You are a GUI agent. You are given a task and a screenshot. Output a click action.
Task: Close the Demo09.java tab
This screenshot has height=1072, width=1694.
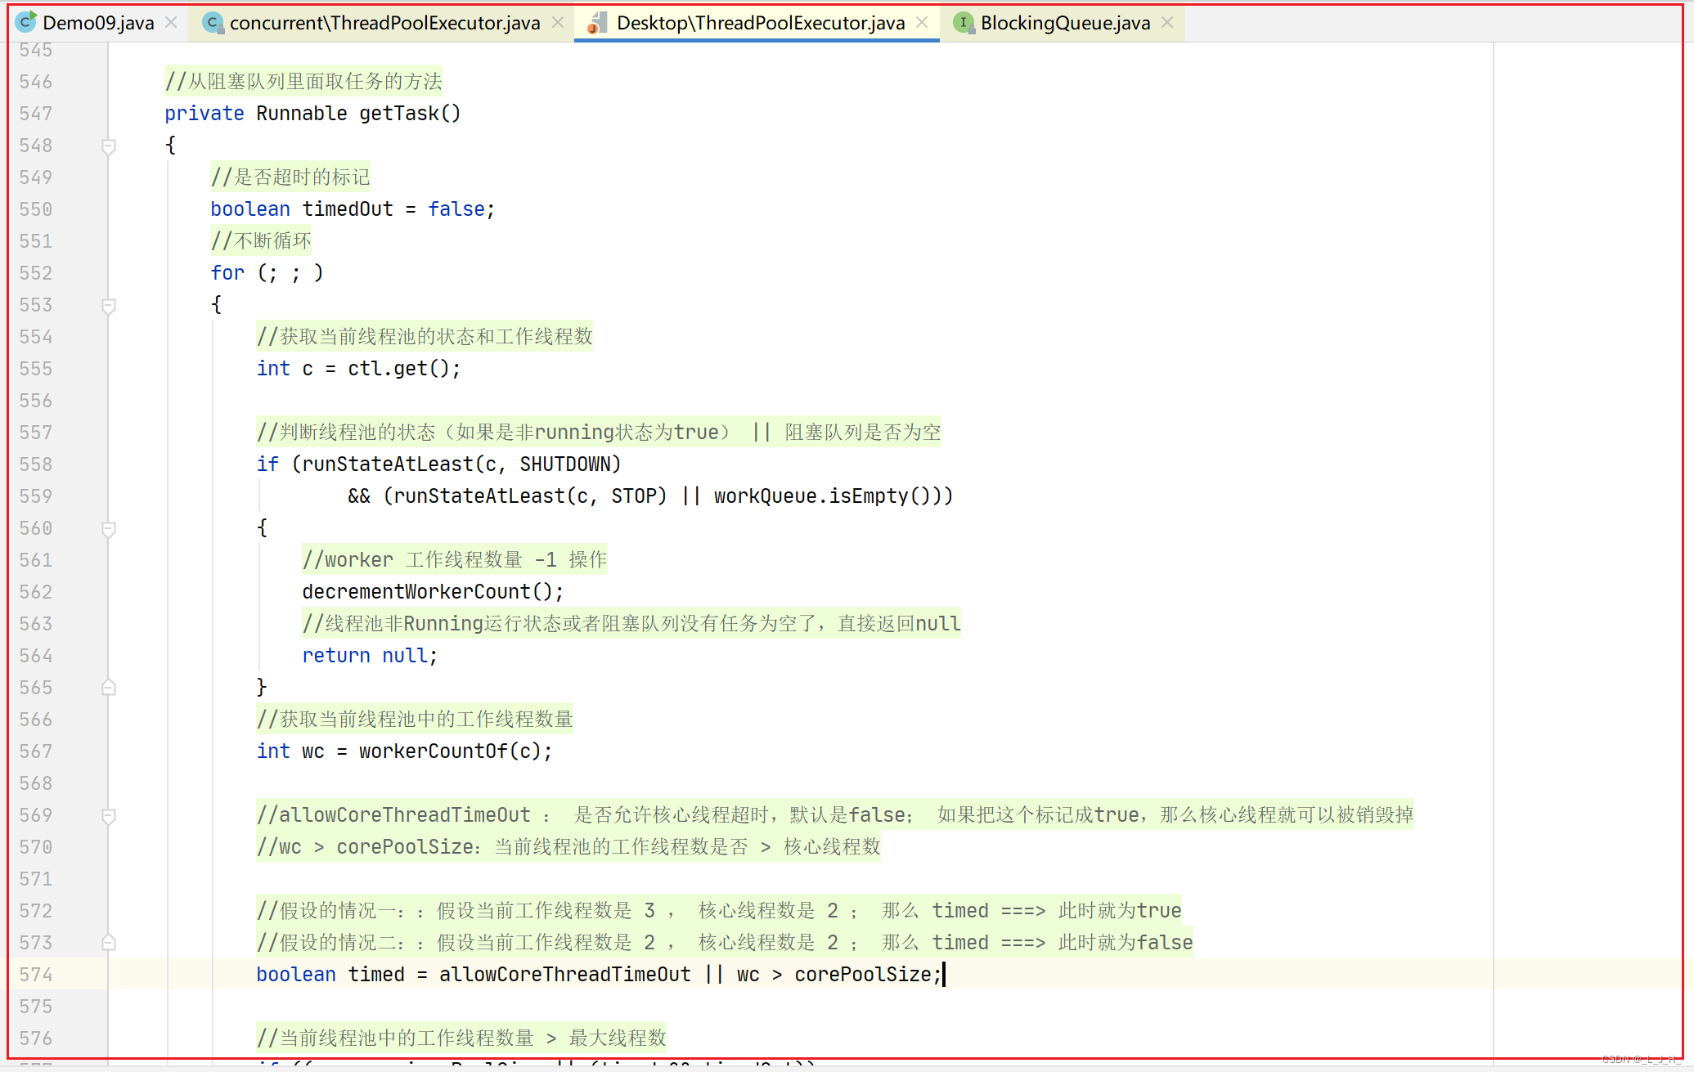pos(171,23)
